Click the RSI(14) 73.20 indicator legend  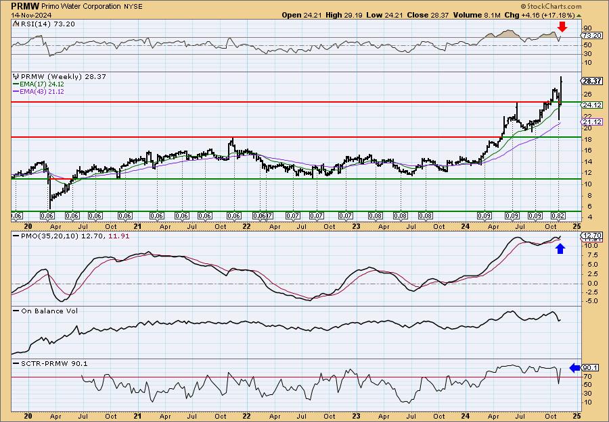47,24
